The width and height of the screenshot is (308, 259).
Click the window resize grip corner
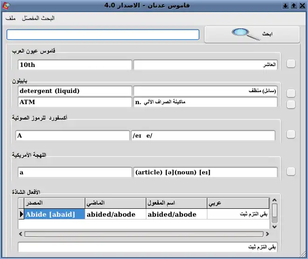tap(303, 254)
